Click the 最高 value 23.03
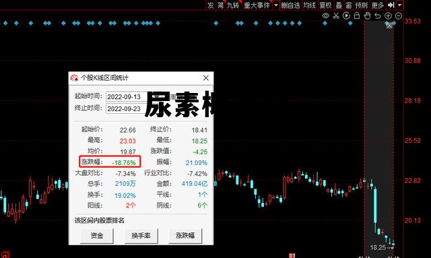Image resolution: width=431 pixels, height=258 pixels. 127,141
